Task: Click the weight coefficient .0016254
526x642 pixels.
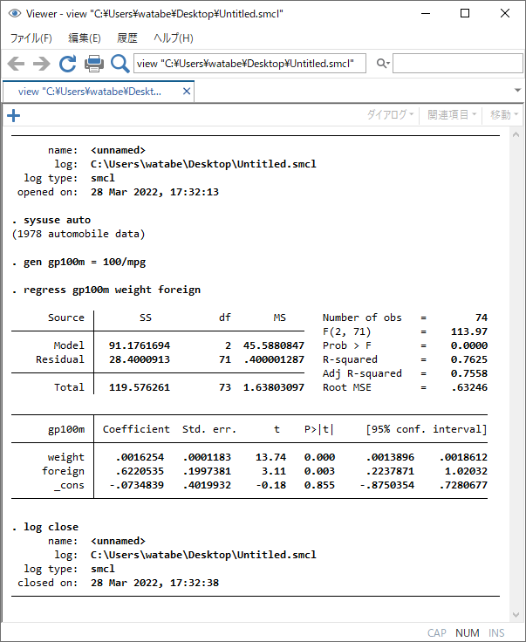Action: (x=140, y=457)
